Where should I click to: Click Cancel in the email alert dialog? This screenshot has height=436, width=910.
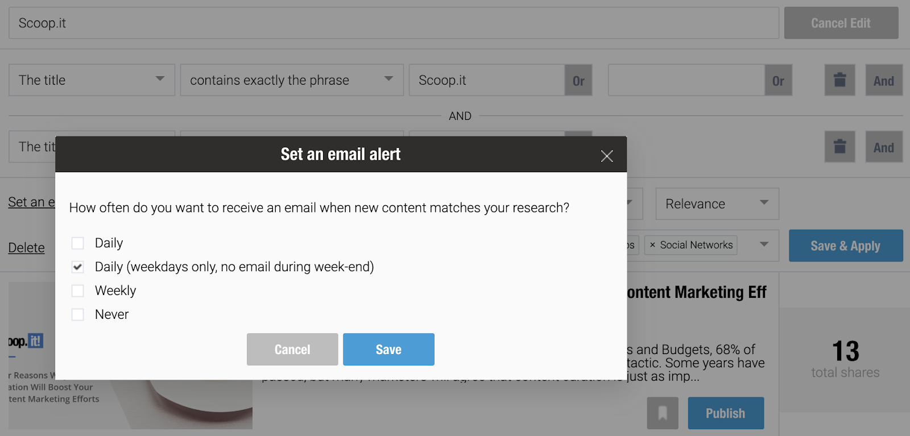[x=292, y=350]
